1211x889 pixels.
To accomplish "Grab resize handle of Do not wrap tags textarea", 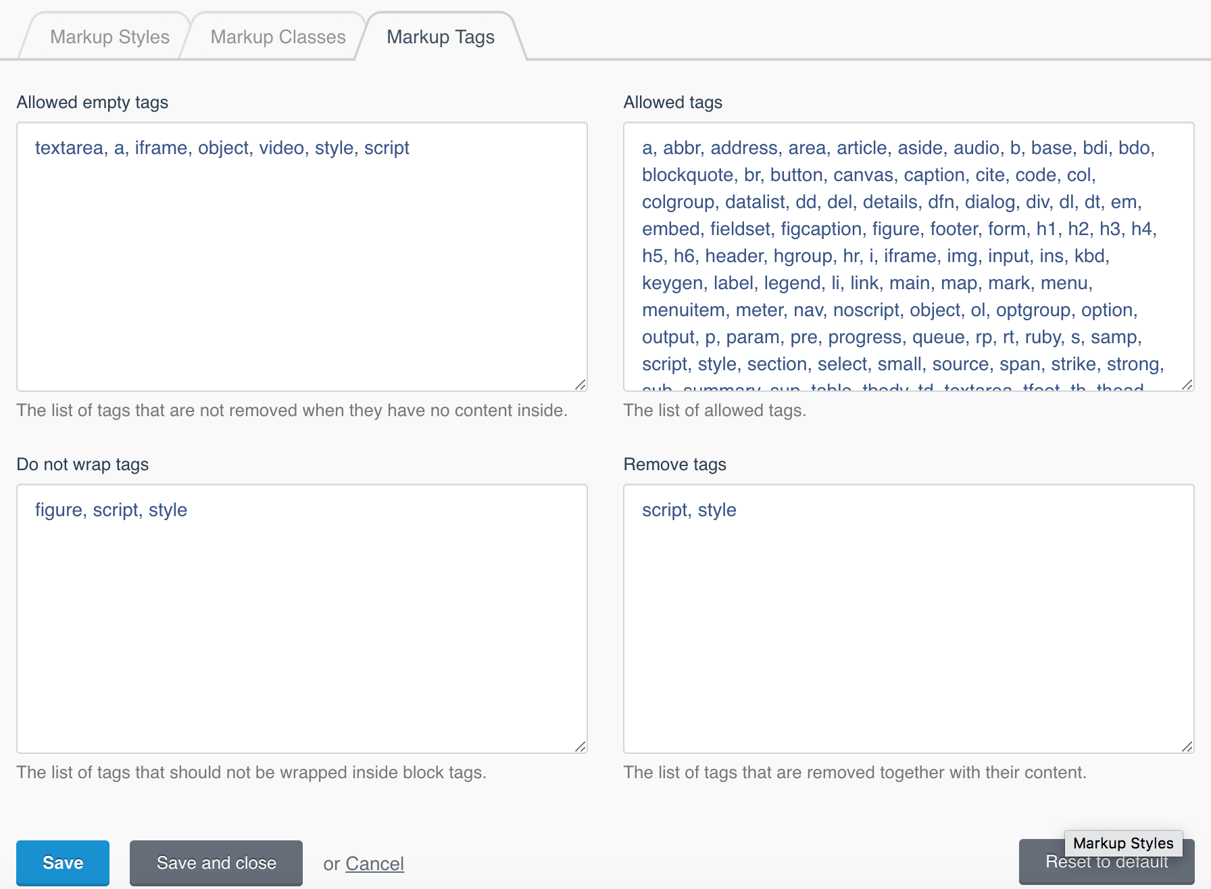I will coord(580,746).
